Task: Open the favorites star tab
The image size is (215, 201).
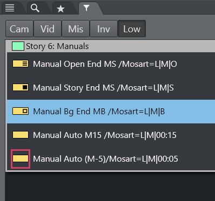Action: 61,9
